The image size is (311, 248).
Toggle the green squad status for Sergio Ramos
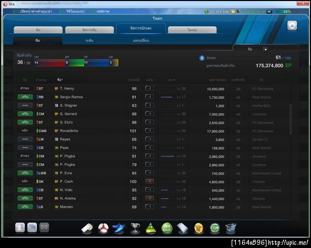coord(25,97)
